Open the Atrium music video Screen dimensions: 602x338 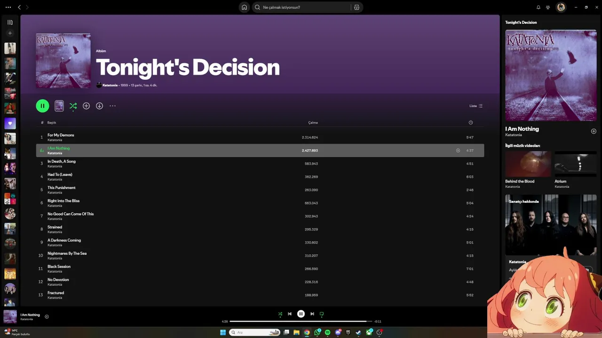tap(576, 164)
